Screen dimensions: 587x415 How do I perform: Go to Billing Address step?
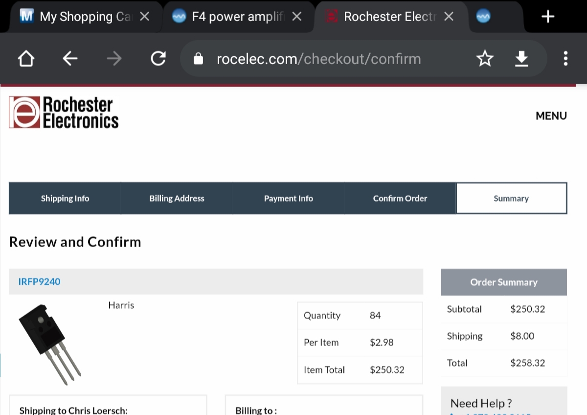[177, 198]
